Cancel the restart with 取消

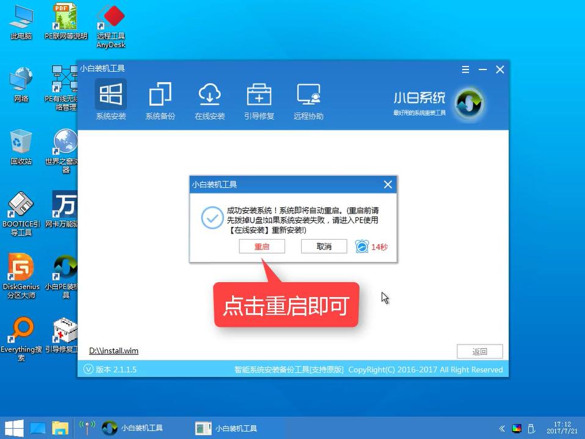point(324,246)
